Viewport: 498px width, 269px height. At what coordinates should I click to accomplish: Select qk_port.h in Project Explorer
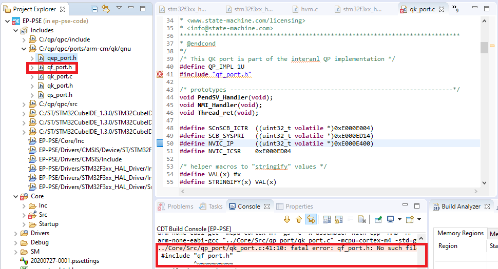60,86
